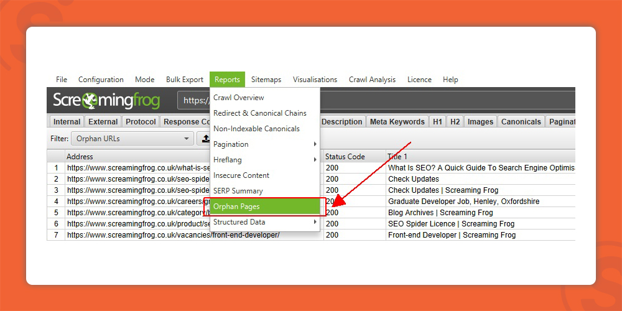Viewport: 622px width, 311px height.
Task: Click the Screaming Frog logo
Action: pos(106,100)
